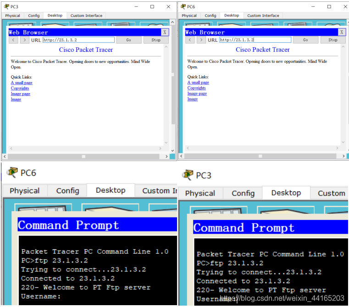The image size is (349, 307).
Task: Click Packet Tracer icon beside bottom PC6 title
Action: click(12, 173)
